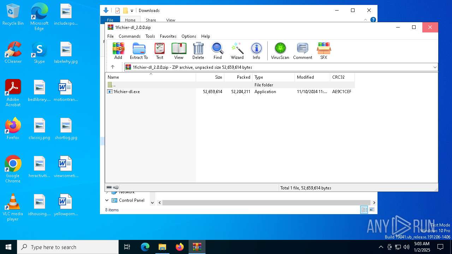Open Commands menu
This screenshot has height=254, width=452.
(130, 36)
